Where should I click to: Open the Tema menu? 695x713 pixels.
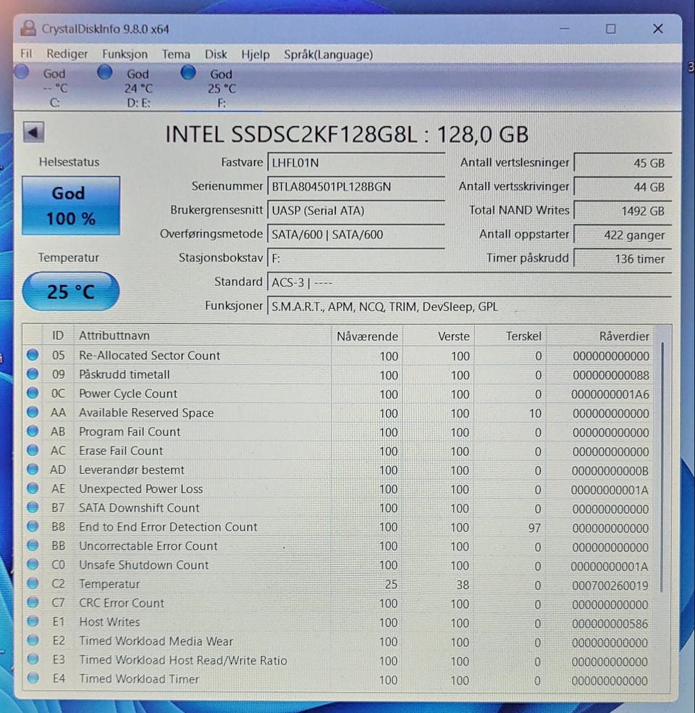coord(176,54)
